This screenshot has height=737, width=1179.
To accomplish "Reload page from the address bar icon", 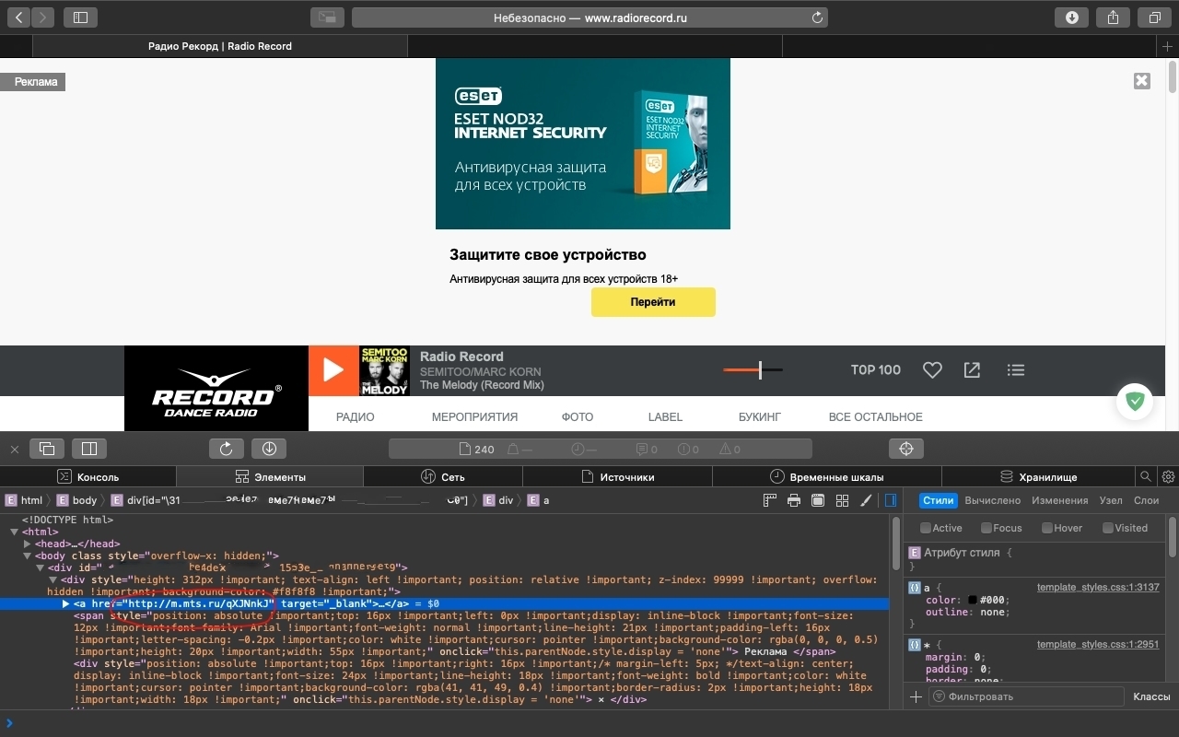I will (816, 18).
